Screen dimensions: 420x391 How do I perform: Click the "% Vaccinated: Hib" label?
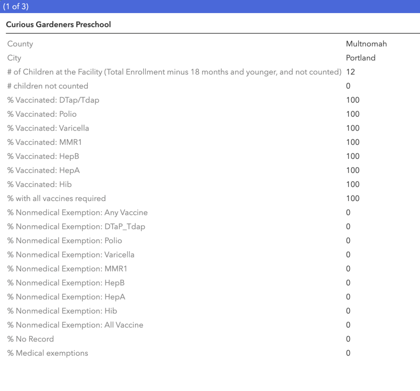[x=39, y=184]
